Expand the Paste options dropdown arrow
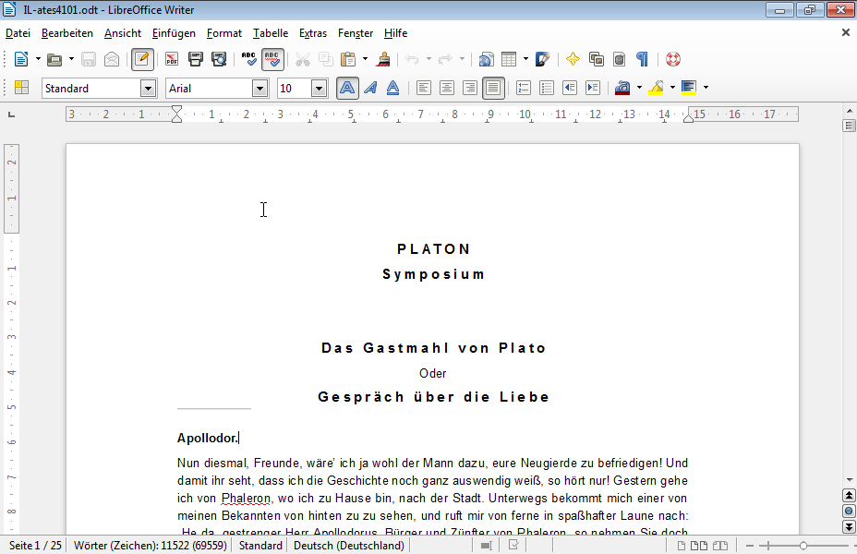The width and height of the screenshot is (857, 554). click(365, 59)
